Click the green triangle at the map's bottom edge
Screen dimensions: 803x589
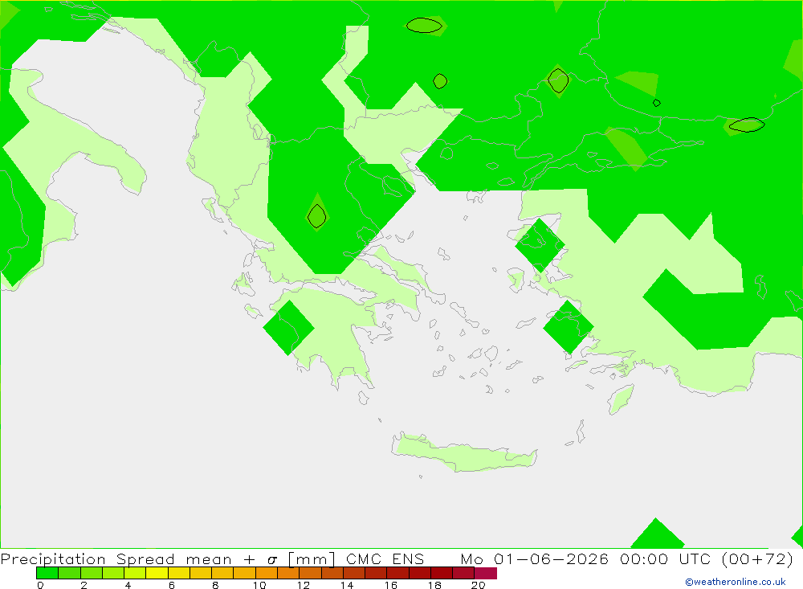[657, 533]
